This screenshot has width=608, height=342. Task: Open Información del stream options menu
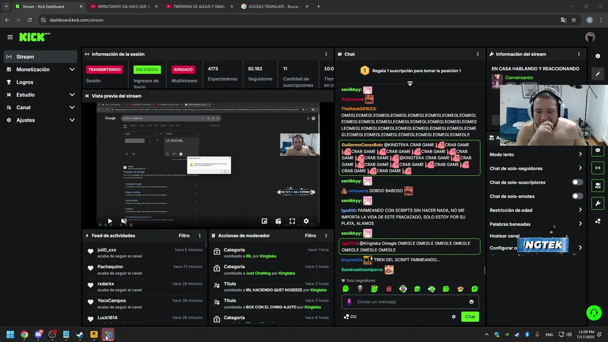pyautogui.click(x=579, y=54)
